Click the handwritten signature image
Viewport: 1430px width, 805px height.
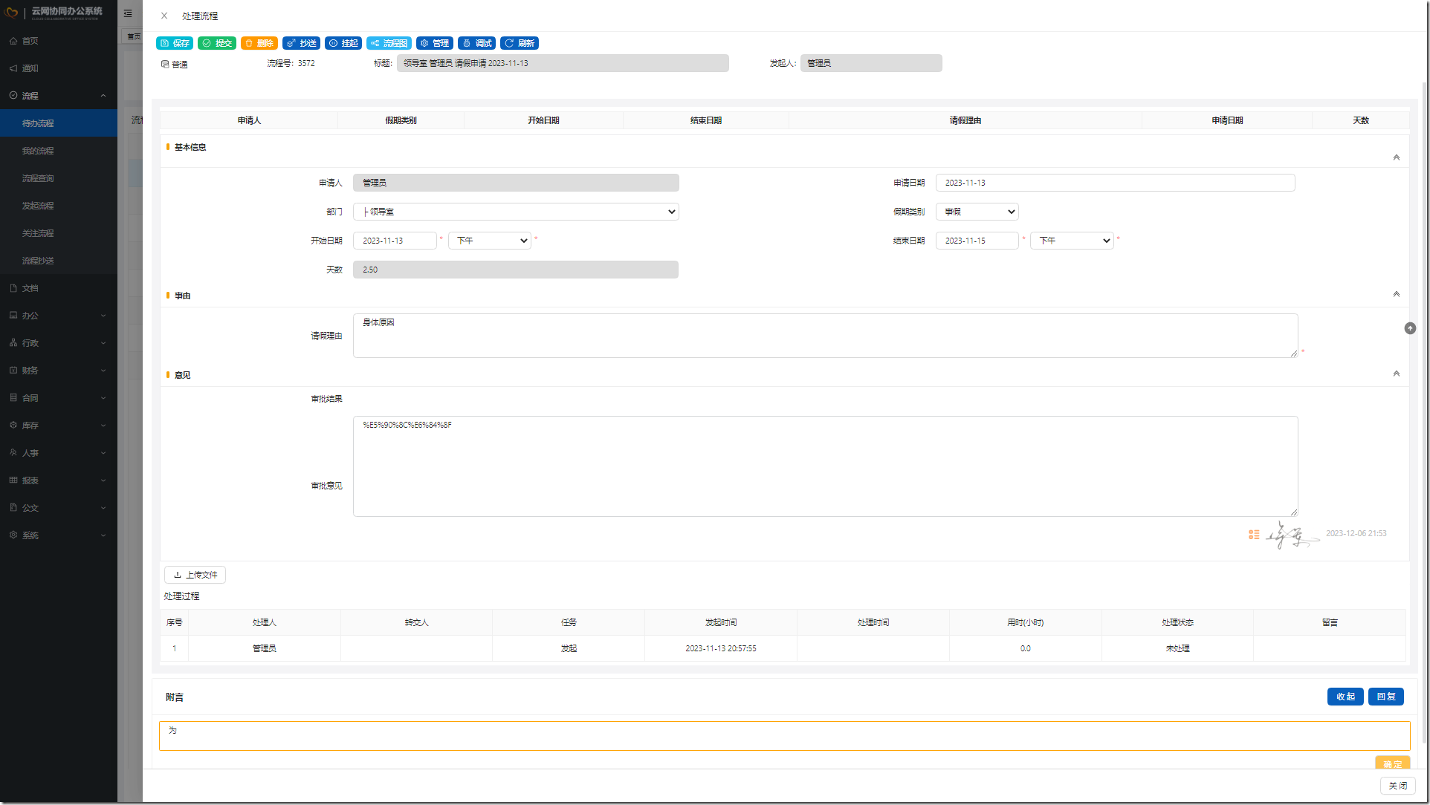click(1292, 535)
